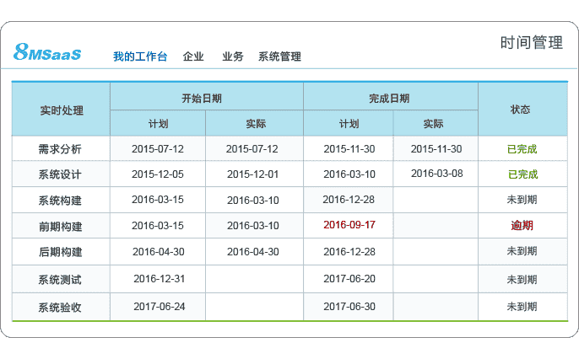Click the 2015-12-01 actual start cell

pyautogui.click(x=252, y=174)
